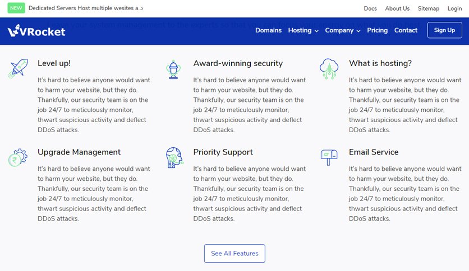469x271 pixels.
Task: Click the Sign Up button
Action: coord(444,30)
